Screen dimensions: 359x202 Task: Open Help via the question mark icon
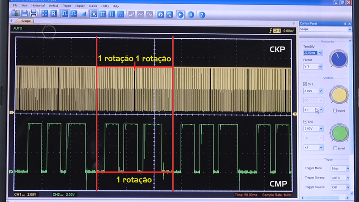pyautogui.click(x=202, y=14)
